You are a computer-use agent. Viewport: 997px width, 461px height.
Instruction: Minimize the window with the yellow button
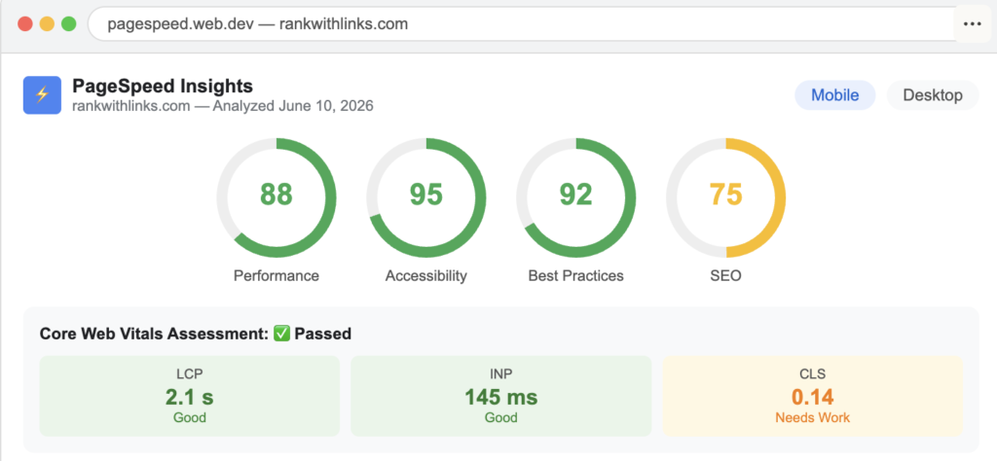pos(47,24)
